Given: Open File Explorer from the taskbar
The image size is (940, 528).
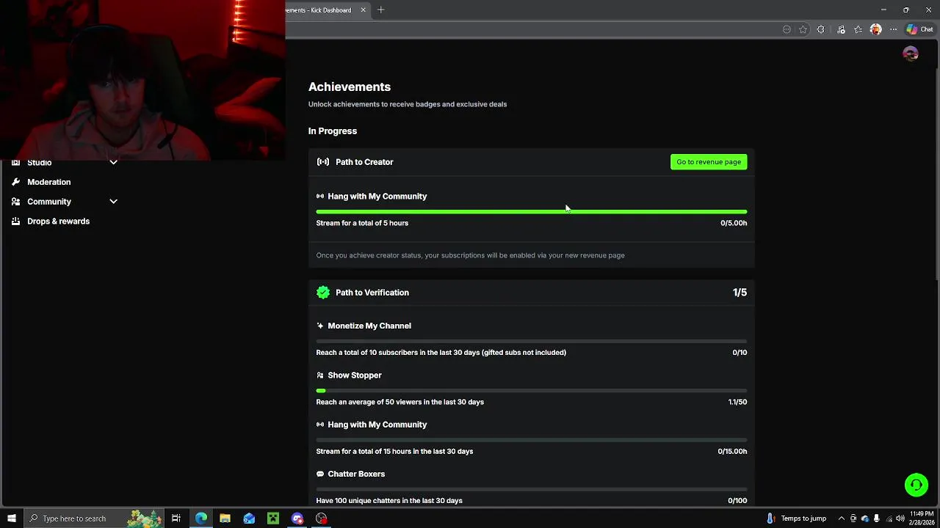Looking at the screenshot, I should (x=225, y=518).
